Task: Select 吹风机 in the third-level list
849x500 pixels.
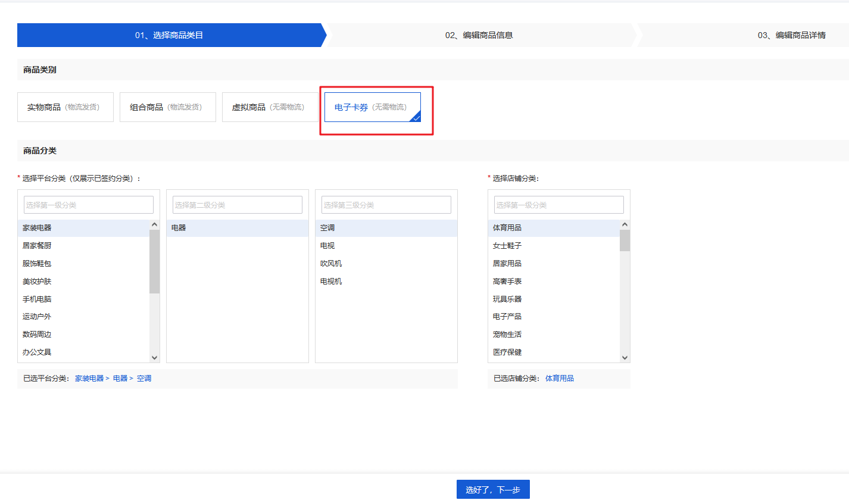Action: click(386, 264)
